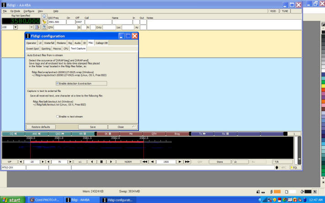Viewport: 325px width, 203px height.
Task: Click the NORM waterfall speed button
Action: pyautogui.click(x=128, y=162)
